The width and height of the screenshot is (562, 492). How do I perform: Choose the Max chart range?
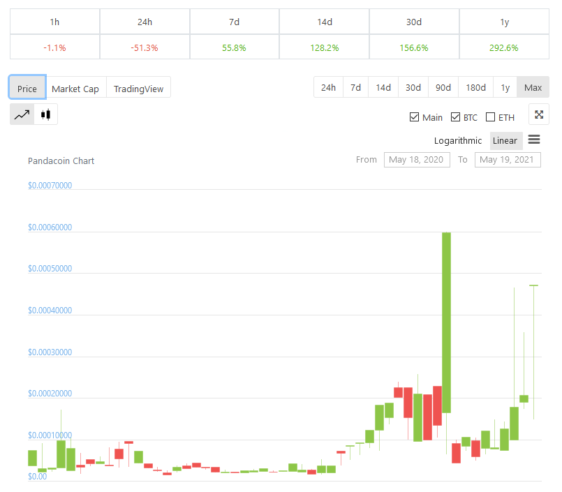pos(533,87)
